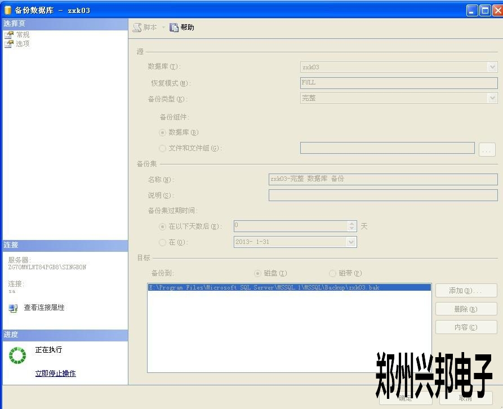This screenshot has height=409, width=503.
Task: Click the backup set 名称 text field
Action: (383, 179)
